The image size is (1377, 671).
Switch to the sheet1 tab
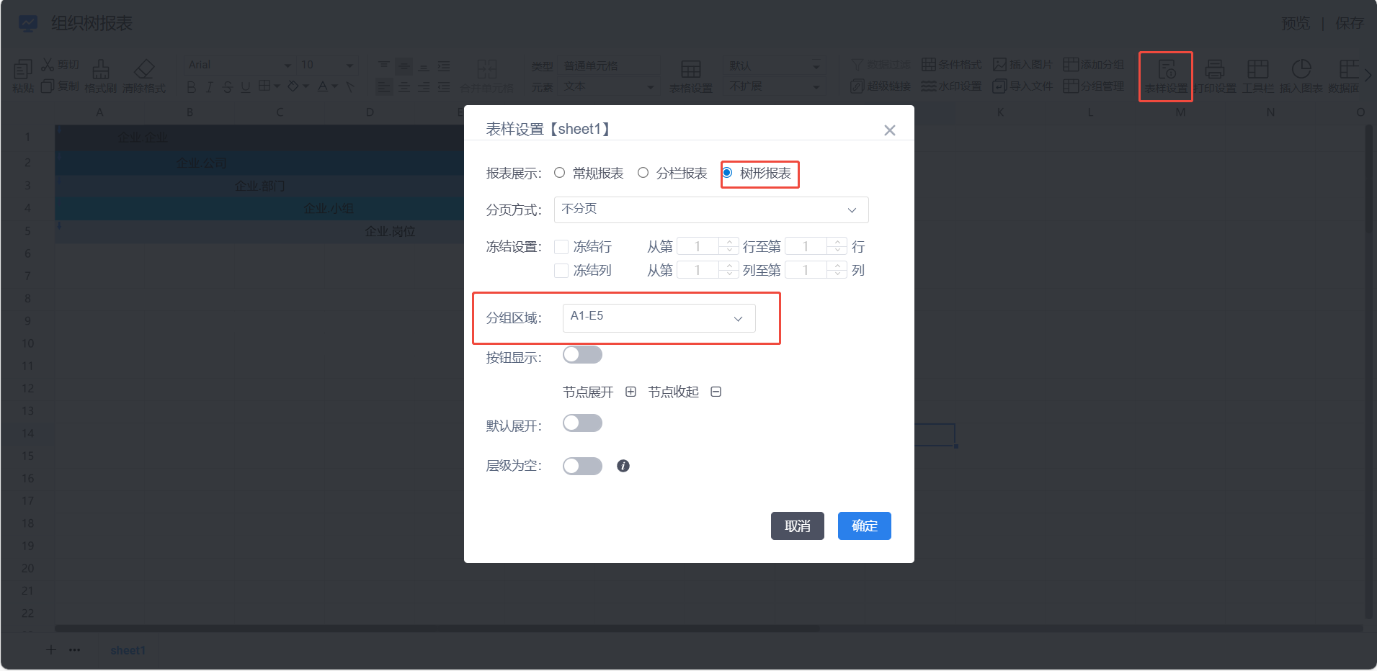point(128,650)
